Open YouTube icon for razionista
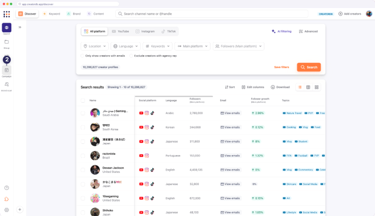 141,156
